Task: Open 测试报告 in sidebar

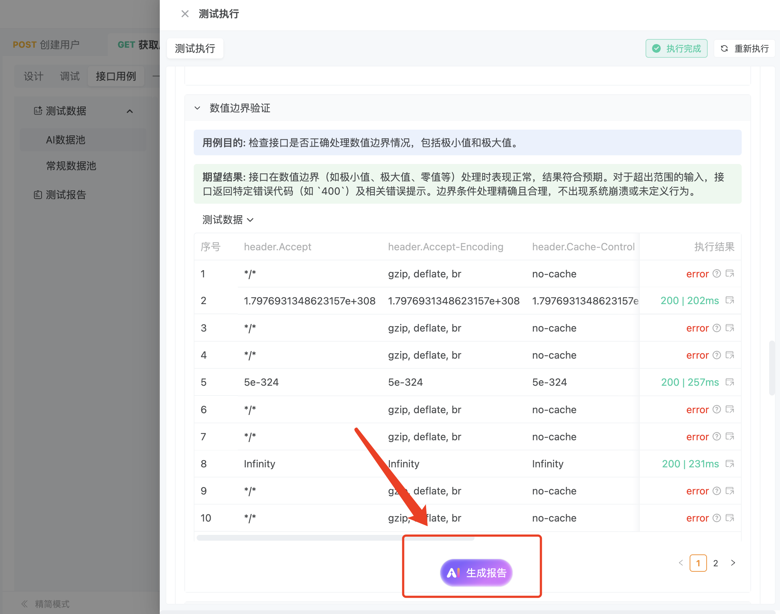Action: coord(66,195)
